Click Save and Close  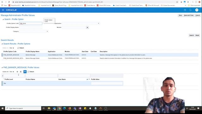189,15
